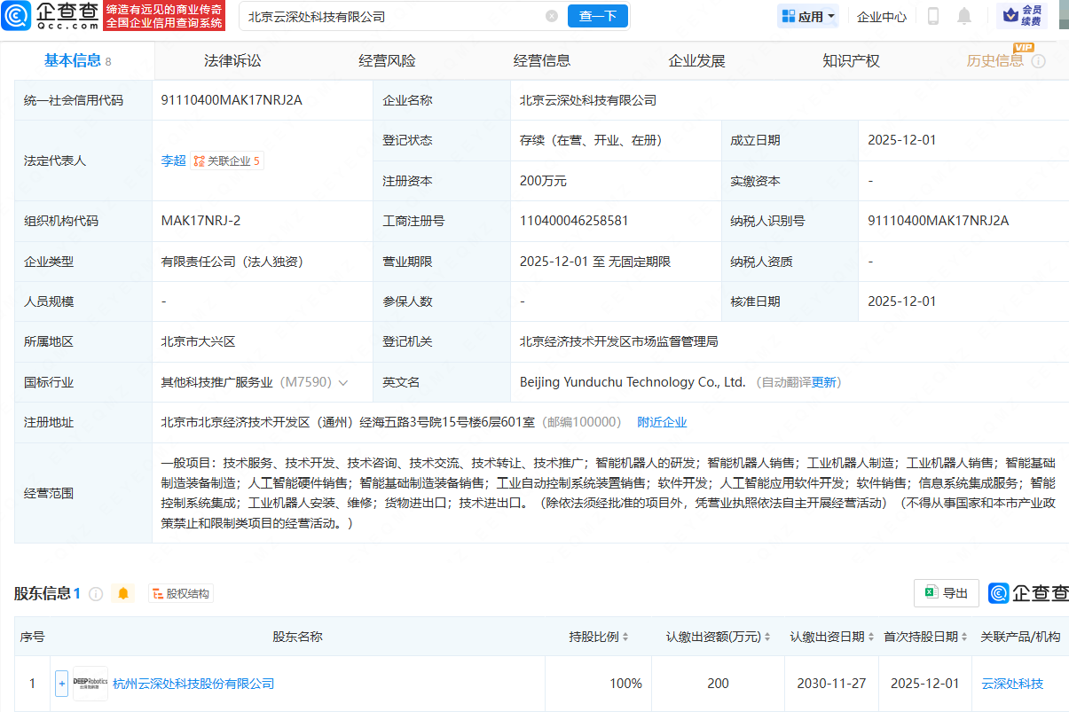Open the mobile phone app icon
The width and height of the screenshot is (1069, 712).
click(x=933, y=16)
